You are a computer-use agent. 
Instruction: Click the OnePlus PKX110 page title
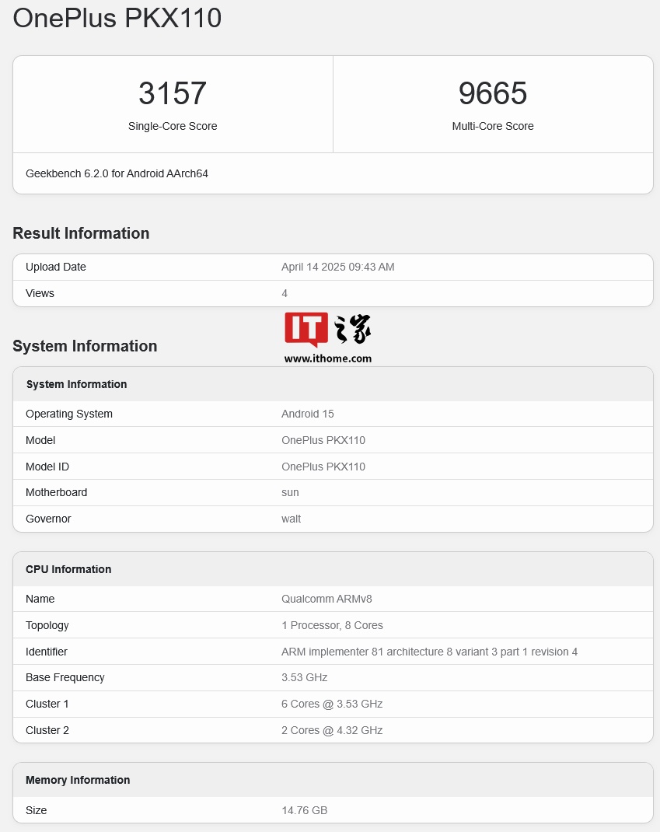[x=117, y=18]
